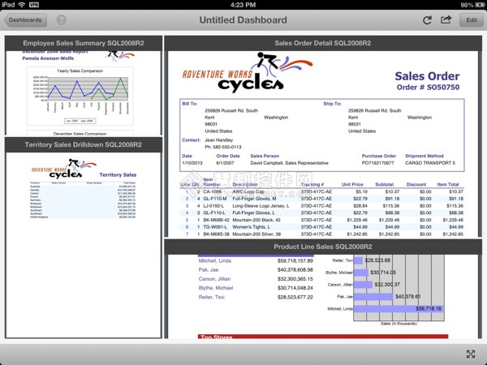Tap the Bill To label
The height and width of the screenshot is (365, 487).
coord(189,104)
